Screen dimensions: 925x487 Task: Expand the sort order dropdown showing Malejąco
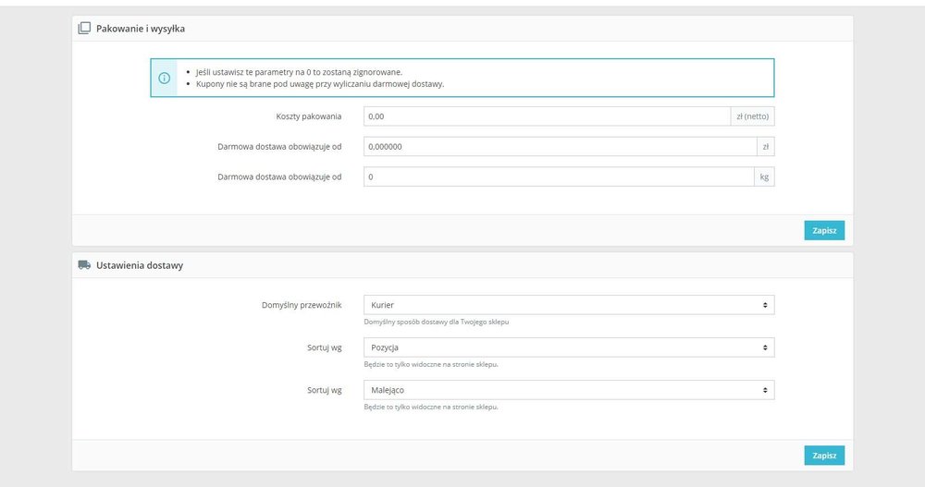click(569, 390)
